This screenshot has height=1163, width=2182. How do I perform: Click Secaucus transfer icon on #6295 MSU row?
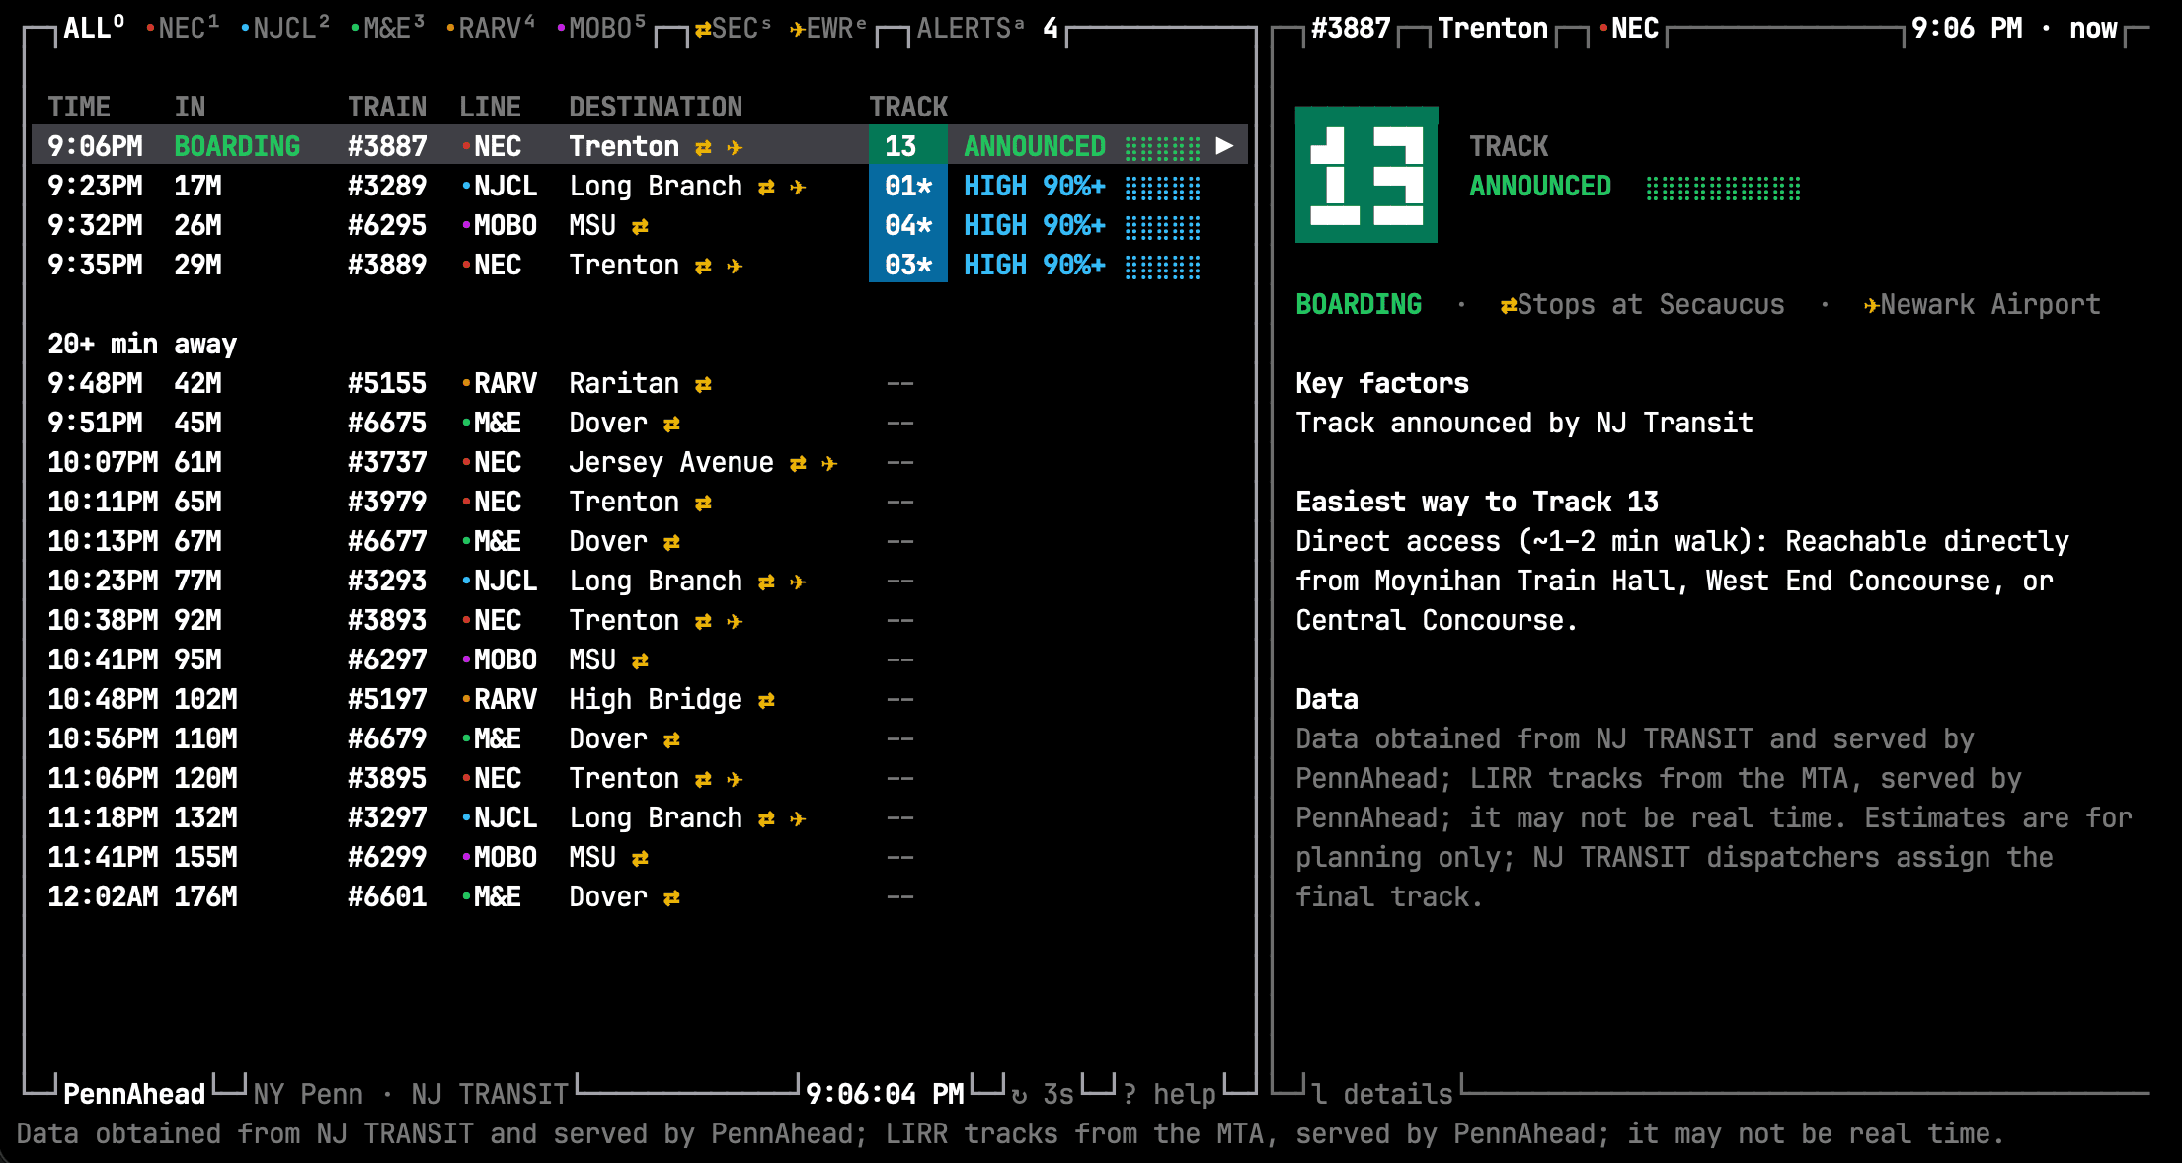point(640,226)
